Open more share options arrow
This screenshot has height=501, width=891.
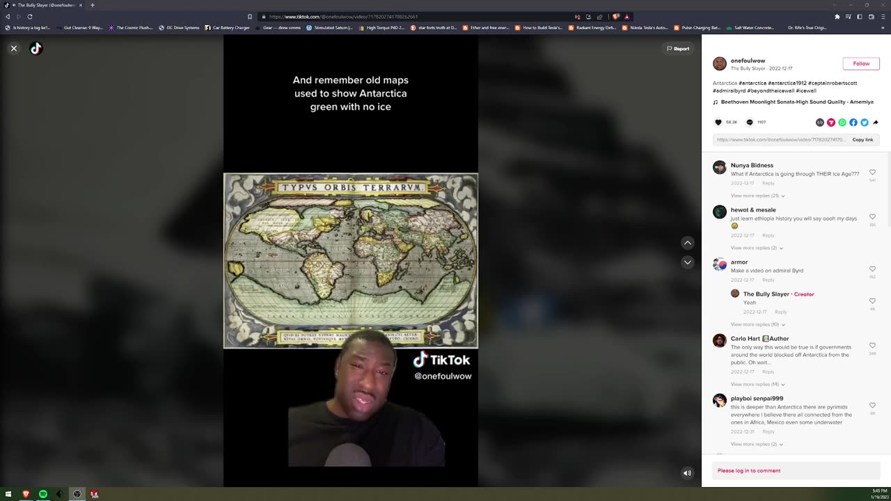click(876, 122)
